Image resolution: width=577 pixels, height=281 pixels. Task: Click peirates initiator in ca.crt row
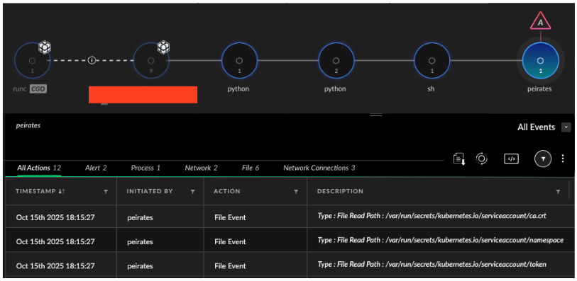coord(141,217)
